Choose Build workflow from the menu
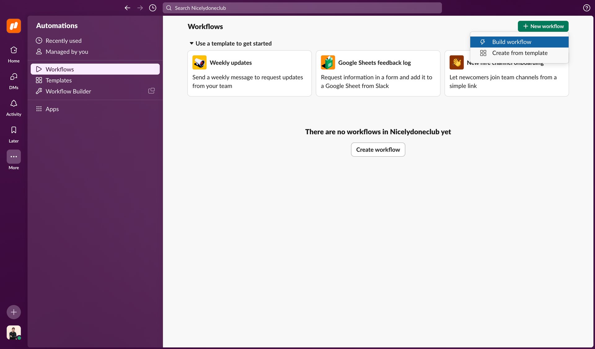 511,42
